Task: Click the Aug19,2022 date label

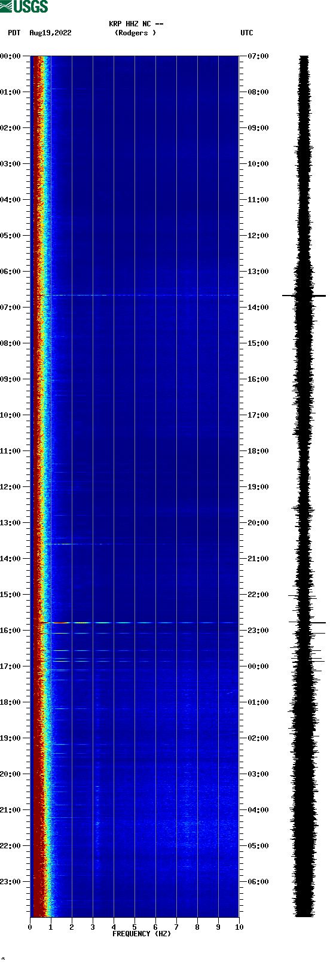Action: pyautogui.click(x=50, y=33)
